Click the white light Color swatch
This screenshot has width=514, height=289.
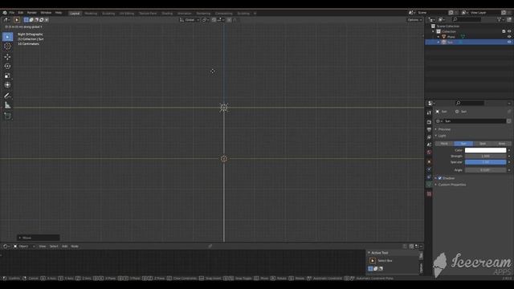485,150
